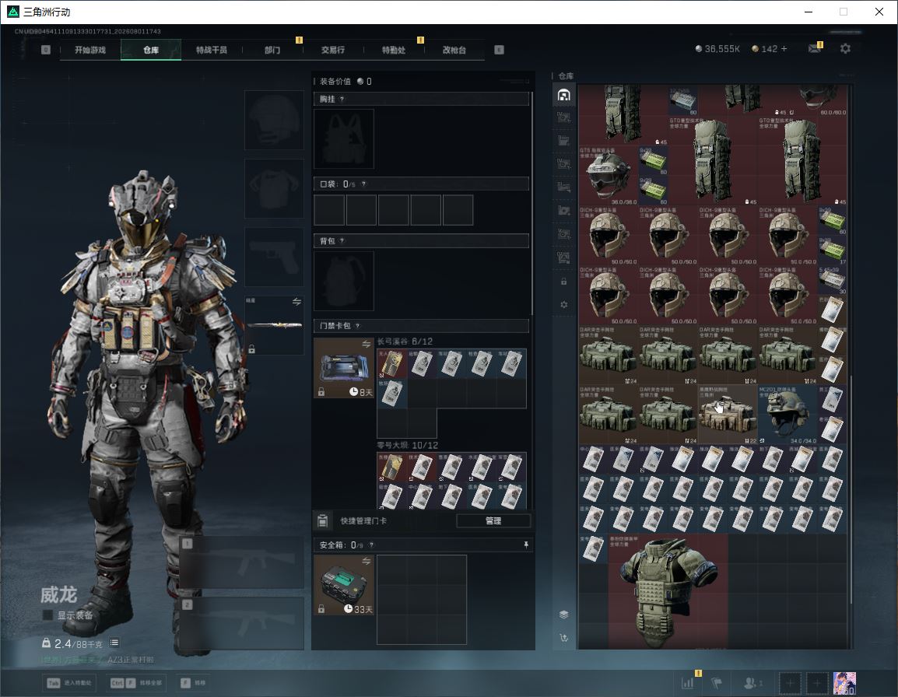Screen dimensions: 898x697
Task: Pin the 安全箱 panel
Action: 526,545
